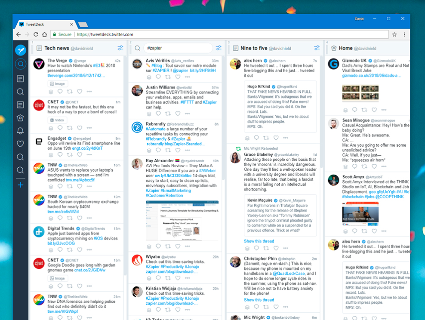Viewport: 425px width, 320px height.
Task: Bookmark this page with the star icon
Action: (x=394, y=34)
